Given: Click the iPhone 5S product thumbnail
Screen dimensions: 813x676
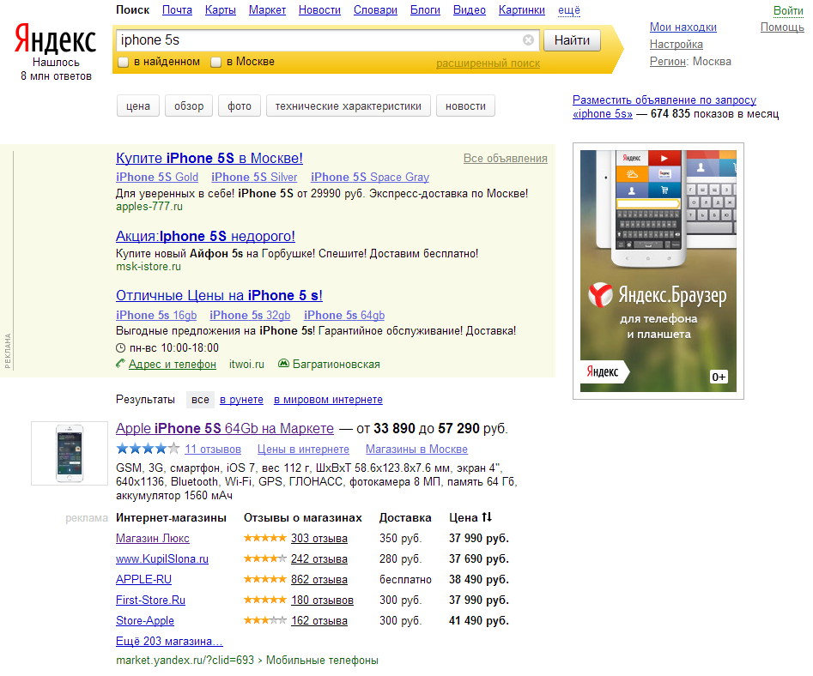Looking at the screenshot, I should coord(70,453).
